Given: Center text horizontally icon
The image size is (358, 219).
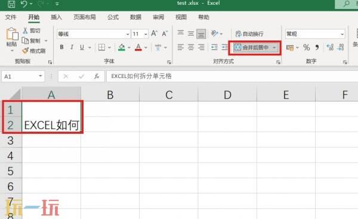Looking at the screenshot, I should click(x=191, y=48).
